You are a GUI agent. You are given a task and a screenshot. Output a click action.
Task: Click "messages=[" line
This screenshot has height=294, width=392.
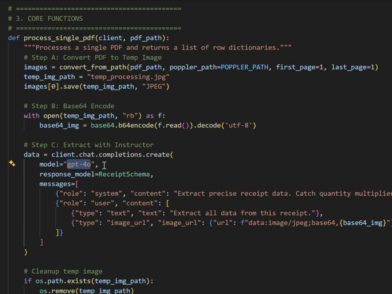pos(59,184)
